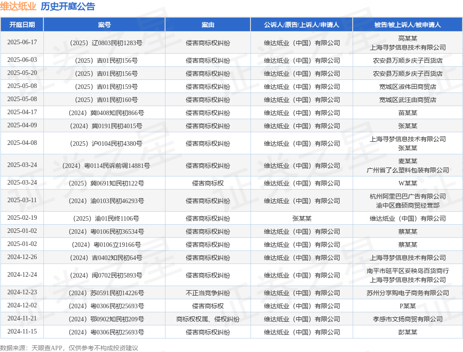Select case number (2025)冀0691知民初122号
Image resolution: width=463 pixels, height=352 pixels.
[106, 183]
